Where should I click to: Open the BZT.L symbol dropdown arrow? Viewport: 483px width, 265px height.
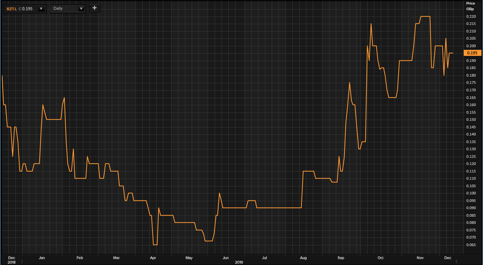(x=41, y=9)
